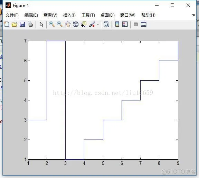Open the 帮助(H) menu

[x=148, y=15]
